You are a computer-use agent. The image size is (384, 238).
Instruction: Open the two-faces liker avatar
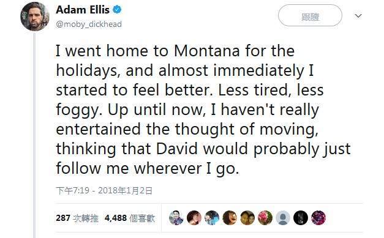tap(247, 218)
